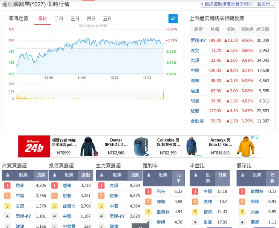Screen dimensions: 279x228
Task: Open 啟碁 ranked second in 主力買賣超
Action: pyautogui.click(x=114, y=196)
